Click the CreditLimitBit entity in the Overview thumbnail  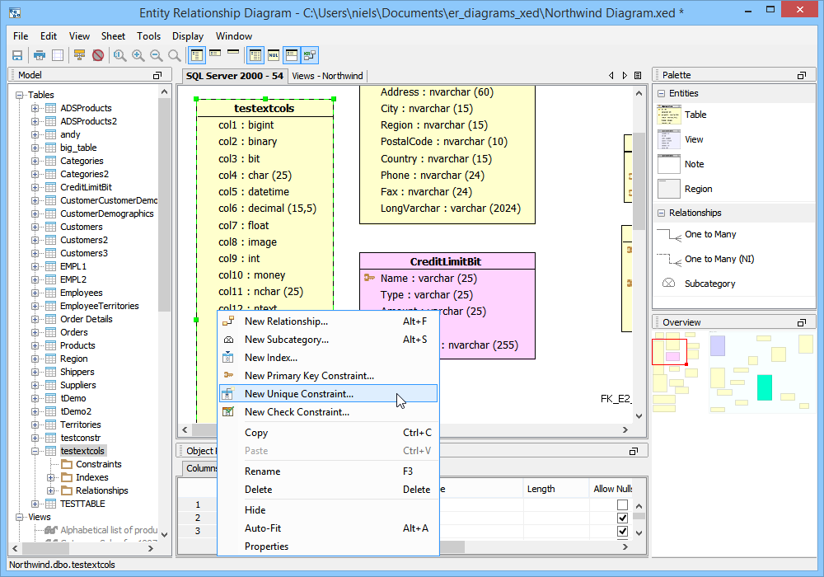pos(673,356)
